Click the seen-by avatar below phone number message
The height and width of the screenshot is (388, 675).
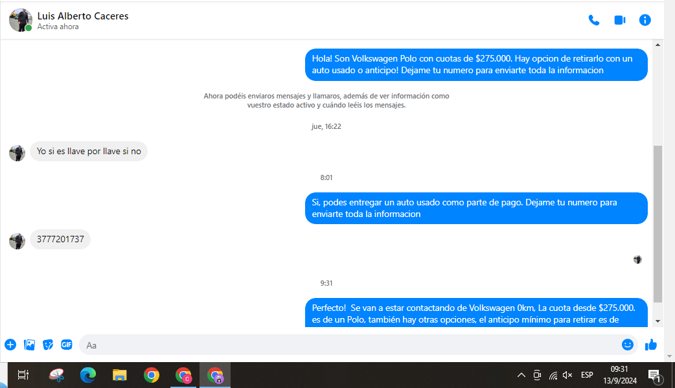[x=637, y=259]
